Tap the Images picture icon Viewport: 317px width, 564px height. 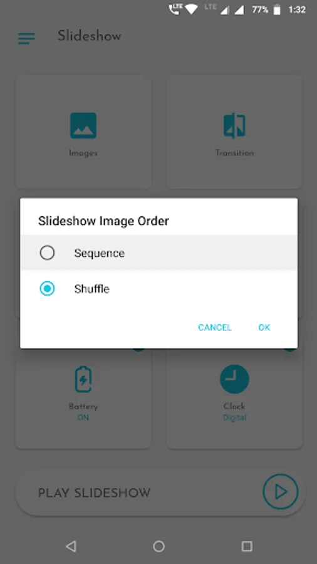pos(83,125)
